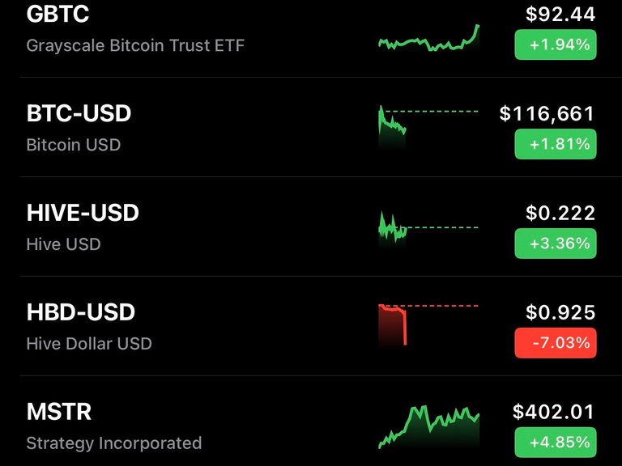Toggle the MSTR +4.85% change badge

(x=556, y=443)
